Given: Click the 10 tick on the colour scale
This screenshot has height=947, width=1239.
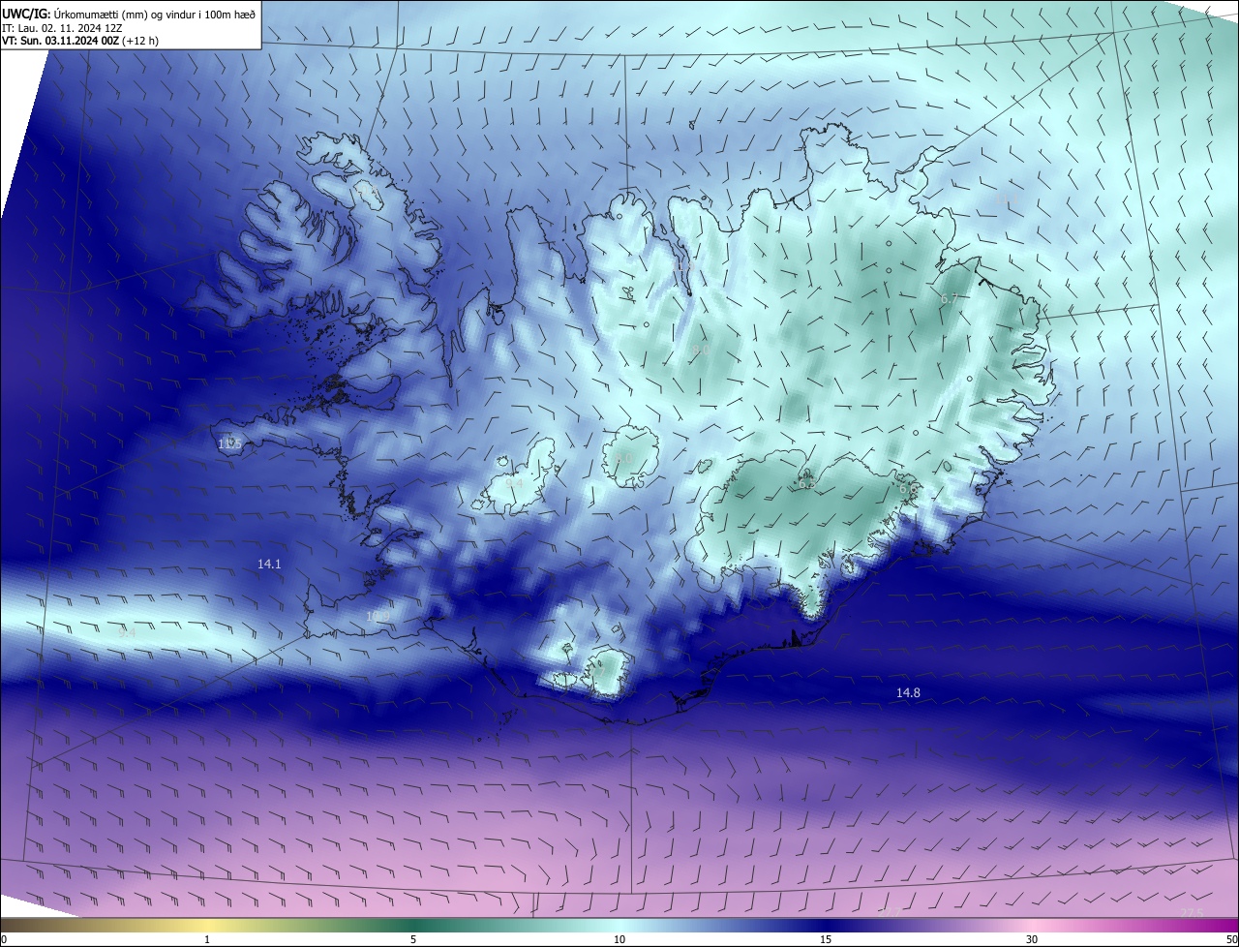Looking at the screenshot, I should [x=619, y=939].
